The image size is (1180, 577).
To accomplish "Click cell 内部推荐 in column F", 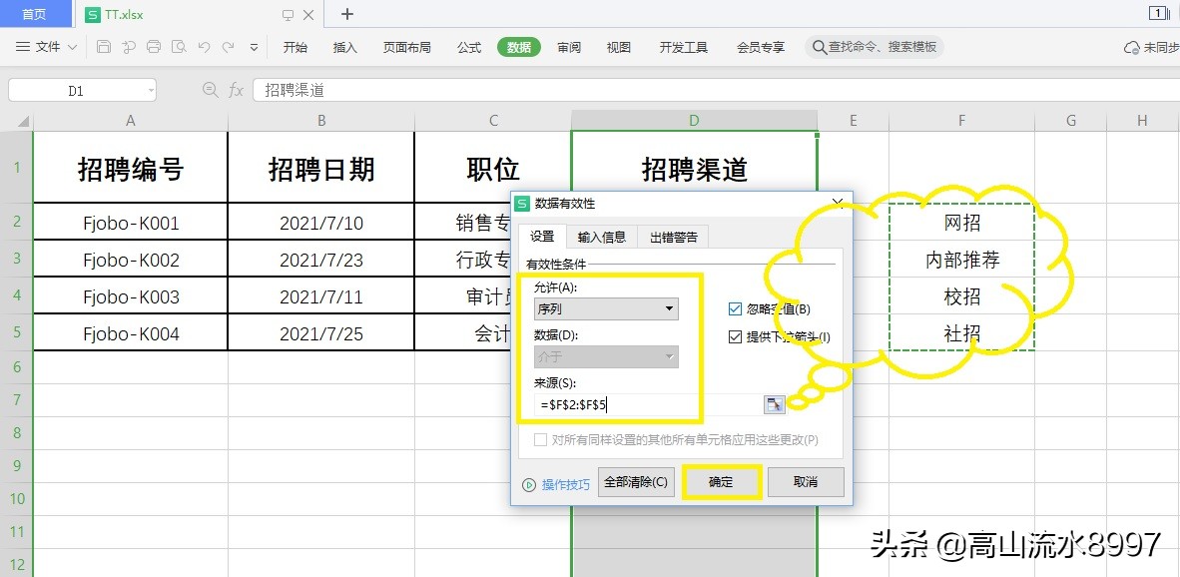I will pyautogui.click(x=961, y=260).
